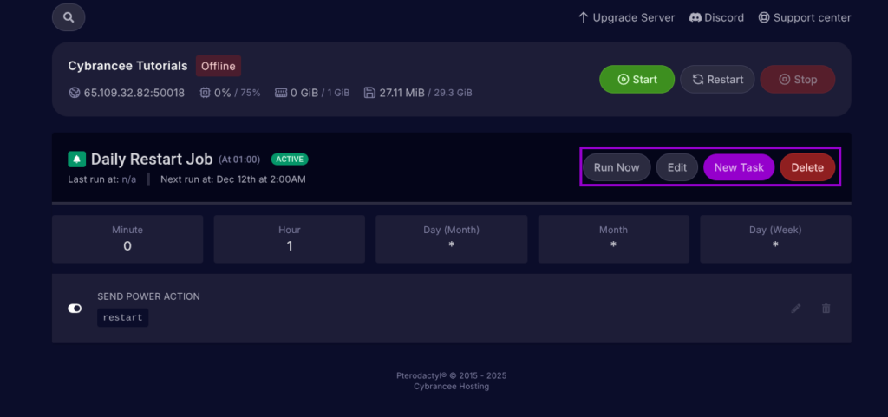Click the Offline status badge

pyautogui.click(x=219, y=66)
